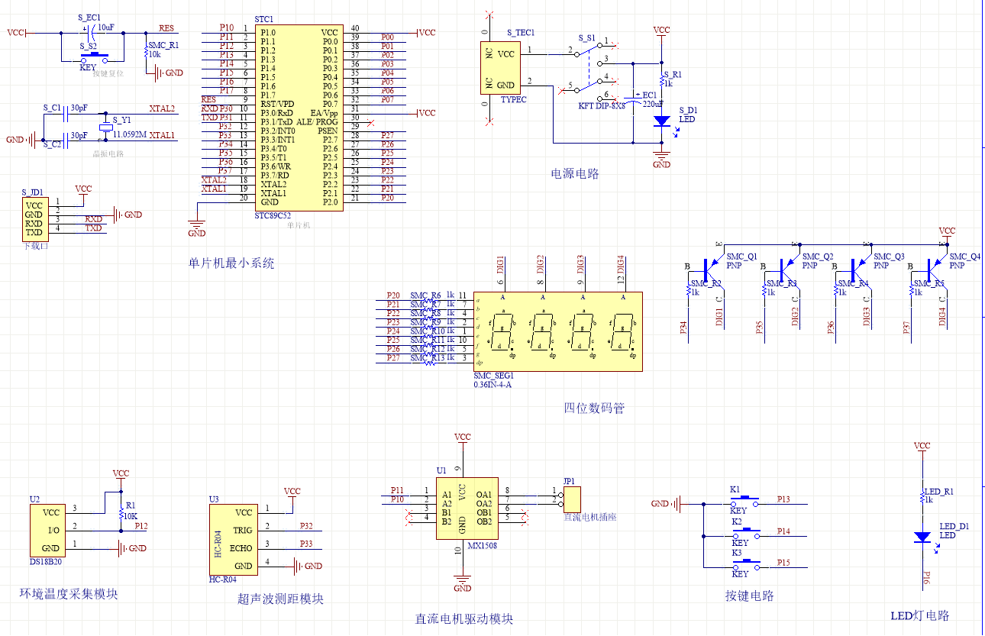Click the P32 net label on TRIG line
The width and height of the screenshot is (985, 636).
(306, 525)
